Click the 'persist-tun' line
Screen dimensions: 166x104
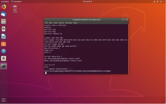coord(50,29)
